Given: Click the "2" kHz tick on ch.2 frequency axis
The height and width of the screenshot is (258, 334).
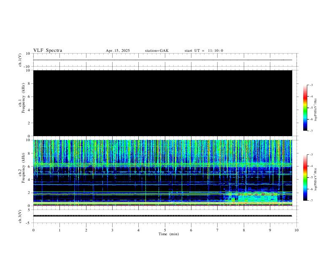Looking at the screenshot, I should click(29, 193).
